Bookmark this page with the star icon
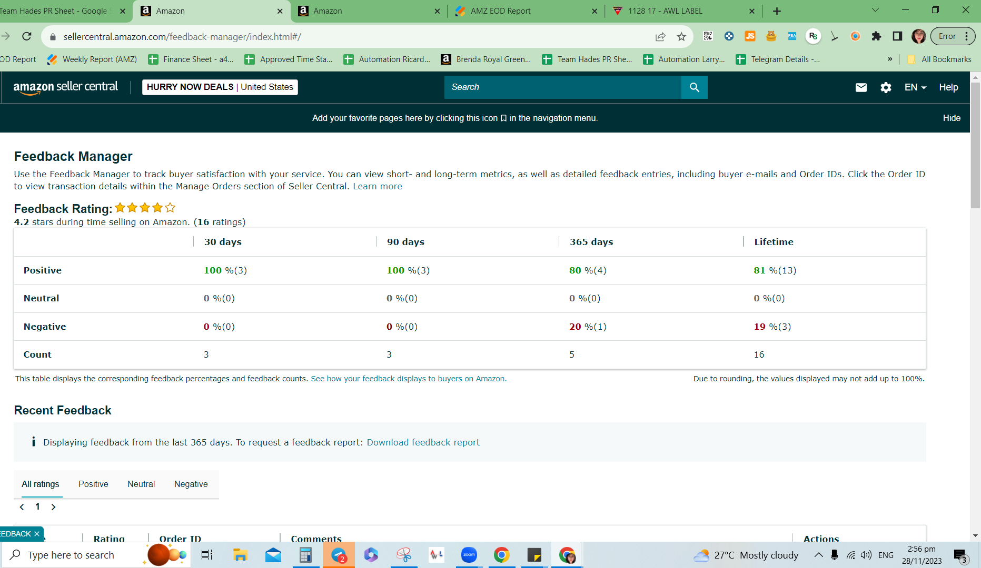The image size is (981, 568). coord(681,36)
